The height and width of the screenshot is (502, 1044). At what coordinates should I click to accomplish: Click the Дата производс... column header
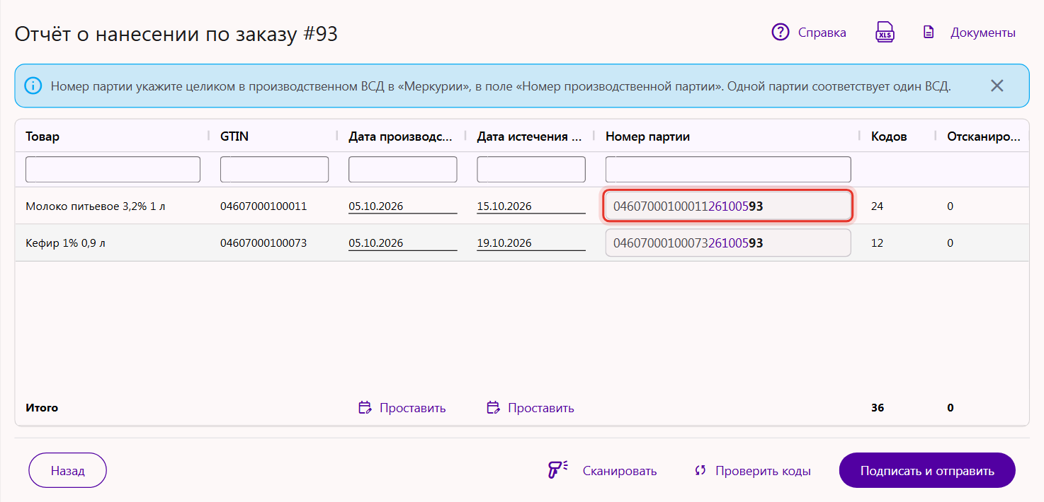point(400,136)
